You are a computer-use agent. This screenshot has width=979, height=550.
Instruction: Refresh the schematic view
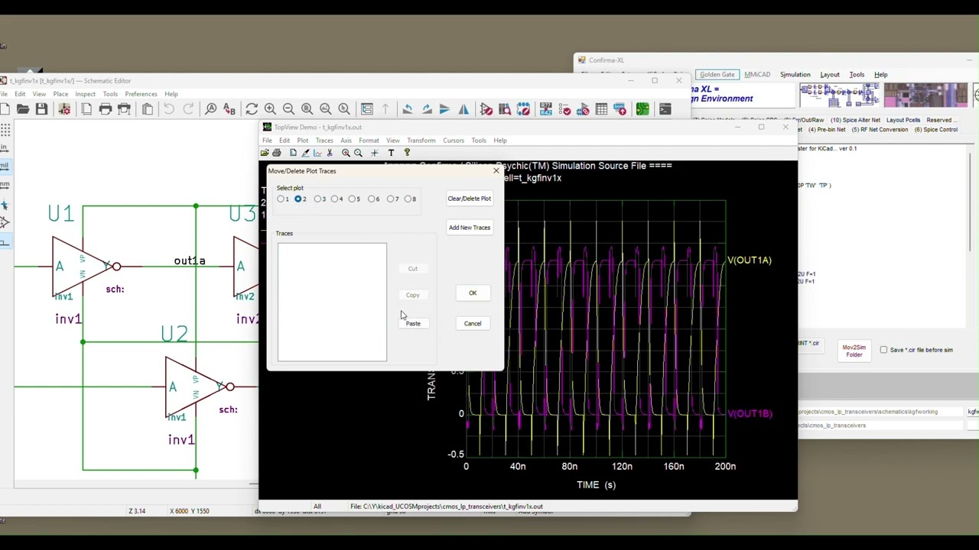click(252, 109)
